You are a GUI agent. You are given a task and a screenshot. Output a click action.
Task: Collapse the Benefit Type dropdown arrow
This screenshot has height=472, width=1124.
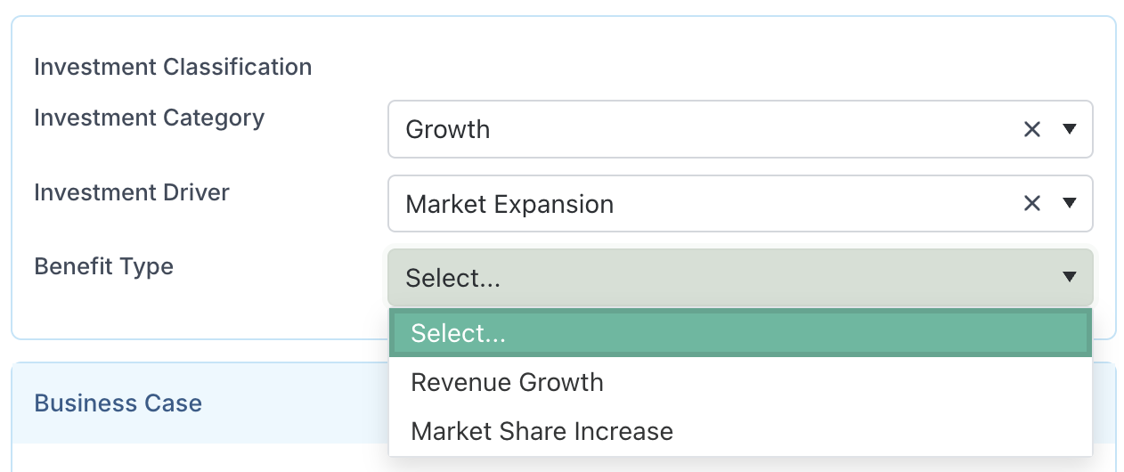[x=1070, y=278]
